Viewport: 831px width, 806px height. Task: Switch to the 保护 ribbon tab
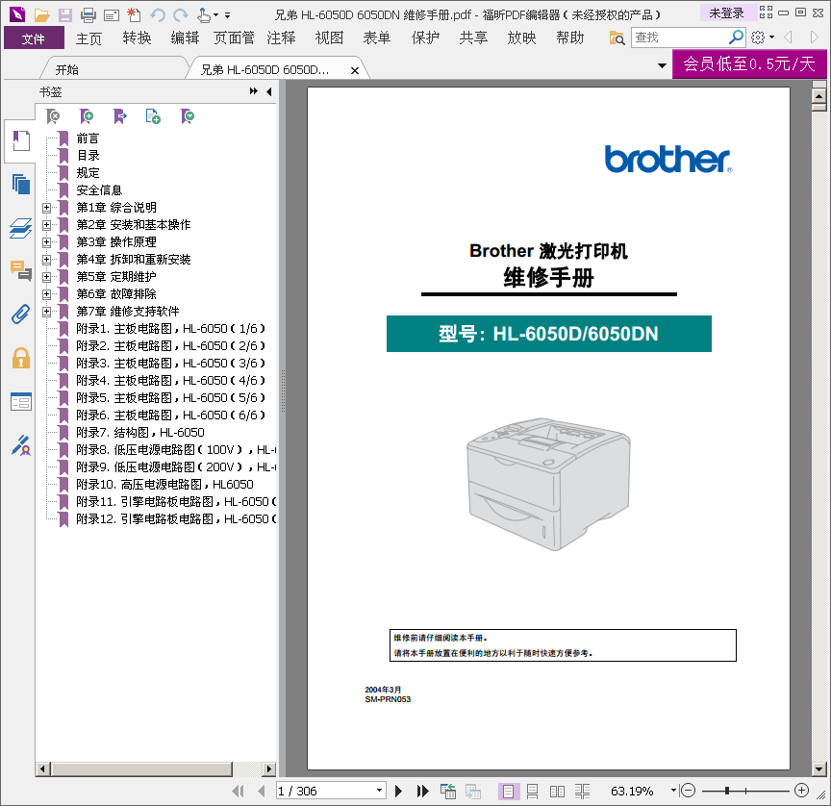[425, 38]
